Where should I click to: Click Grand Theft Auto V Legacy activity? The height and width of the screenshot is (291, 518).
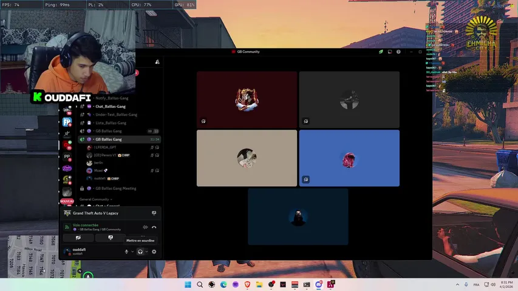(95, 213)
